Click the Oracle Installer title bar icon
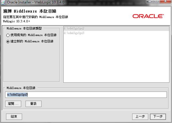 (3, 2)
